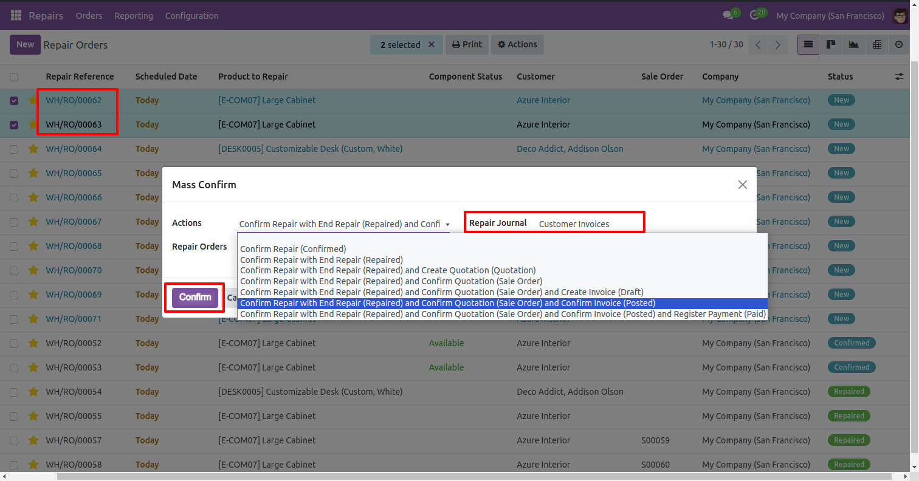Open the Orders menu
This screenshot has width=919, height=481.
click(x=89, y=16)
